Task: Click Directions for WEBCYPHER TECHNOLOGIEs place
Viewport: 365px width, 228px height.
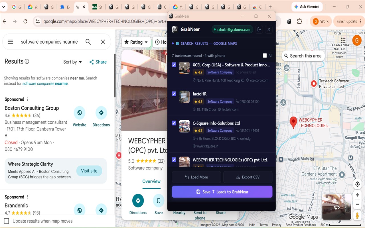Action: 138,201
